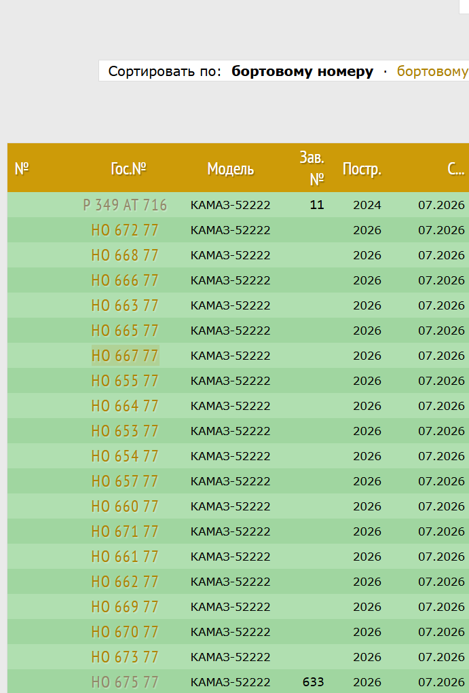Screen dimensions: 469x693
Task: Open vehicle link НО 663 77
Action: (x=125, y=305)
